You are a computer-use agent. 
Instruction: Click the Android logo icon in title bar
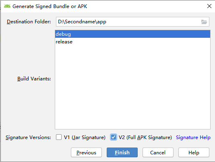7,6
